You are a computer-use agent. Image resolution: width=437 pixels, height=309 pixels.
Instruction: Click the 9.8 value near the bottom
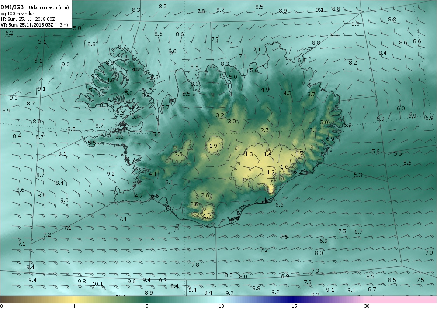82,282
